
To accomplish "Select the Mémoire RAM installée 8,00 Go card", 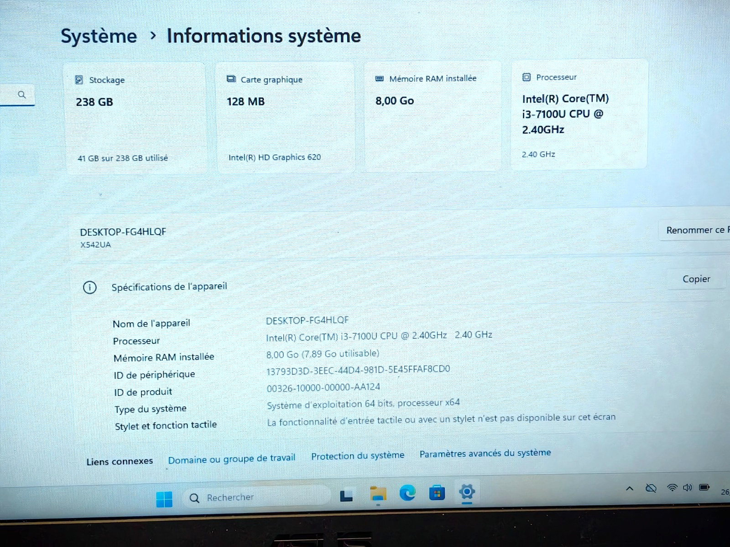I will tap(433, 116).
